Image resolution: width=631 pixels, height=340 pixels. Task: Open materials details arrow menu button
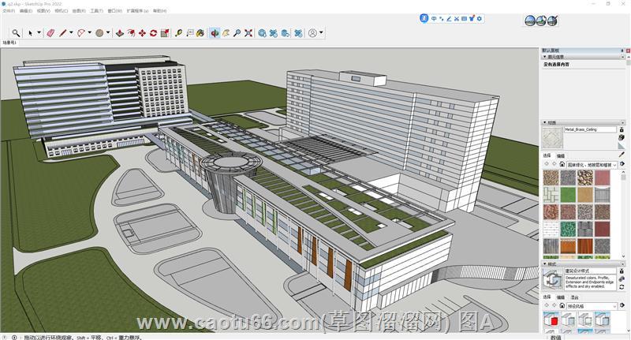622,164
